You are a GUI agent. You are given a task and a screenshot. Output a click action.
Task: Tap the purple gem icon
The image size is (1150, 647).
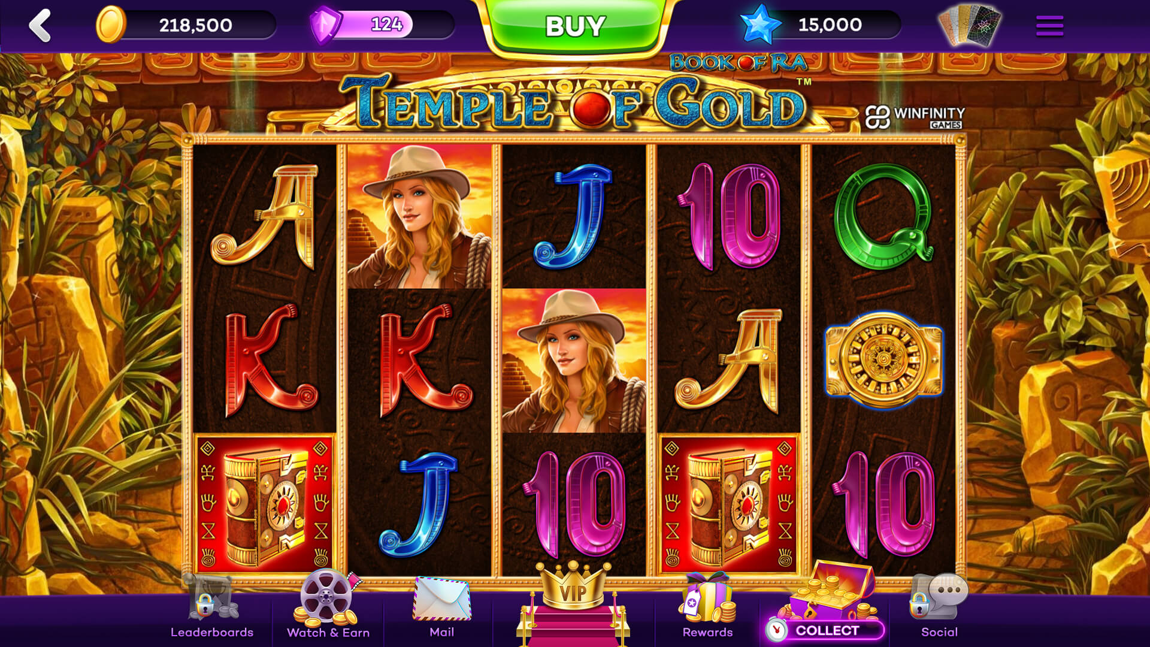pos(325,25)
